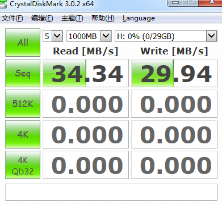Viewport: 222px width, 204px height.
Task: Select the Seq write result 29.94
Action: (x=174, y=73)
